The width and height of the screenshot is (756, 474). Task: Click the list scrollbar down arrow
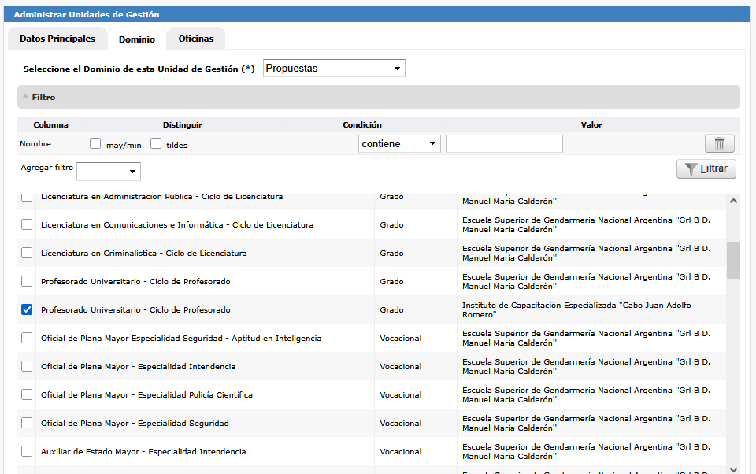pyautogui.click(x=733, y=469)
